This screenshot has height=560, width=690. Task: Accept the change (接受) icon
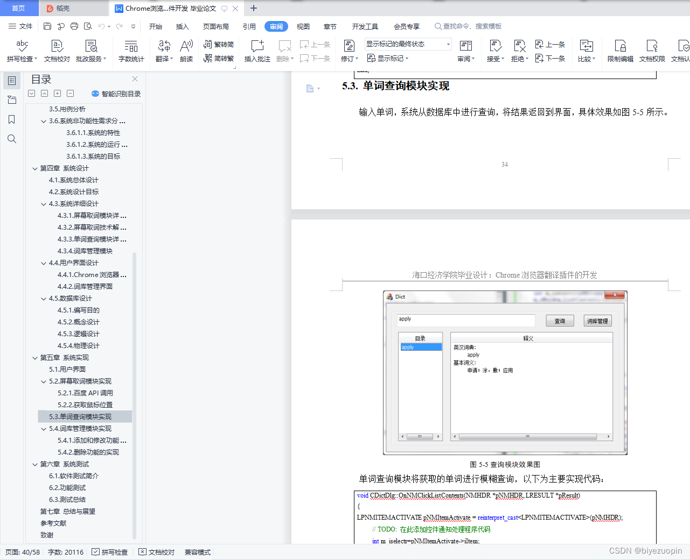[x=496, y=51]
